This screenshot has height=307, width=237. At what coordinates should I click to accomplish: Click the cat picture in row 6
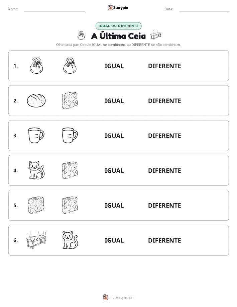pyautogui.click(x=70, y=240)
